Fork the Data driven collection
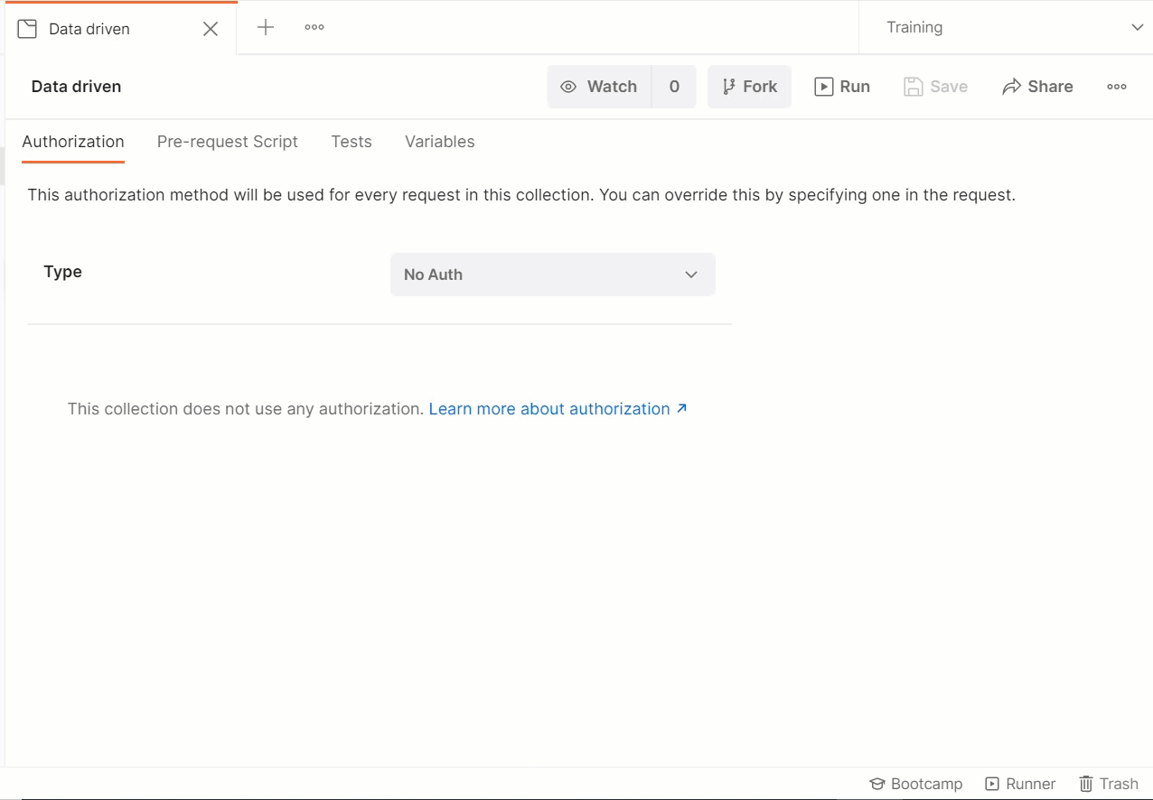This screenshot has width=1153, height=800. click(749, 87)
